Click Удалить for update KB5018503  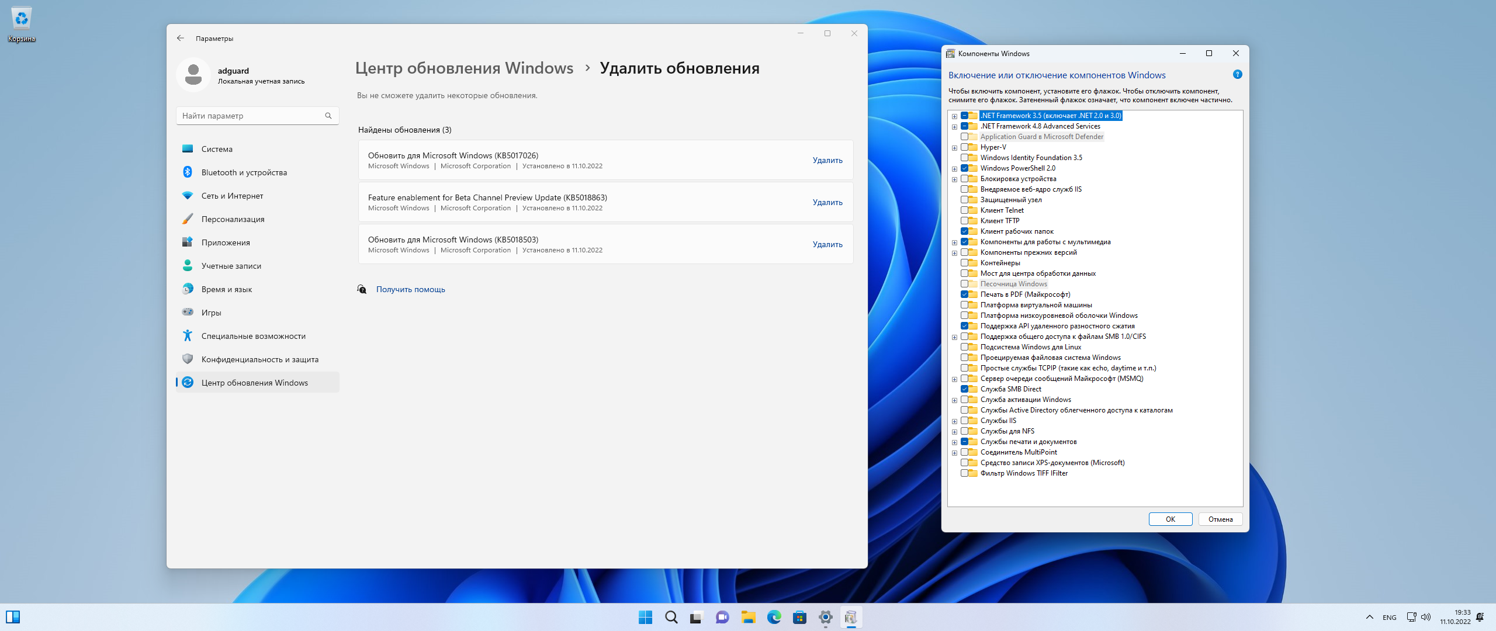coord(827,244)
